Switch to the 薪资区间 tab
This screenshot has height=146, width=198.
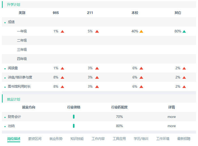(35, 139)
